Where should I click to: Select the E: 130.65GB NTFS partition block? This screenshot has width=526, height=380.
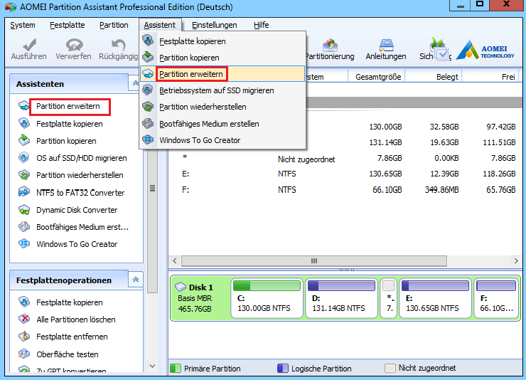pos(436,297)
